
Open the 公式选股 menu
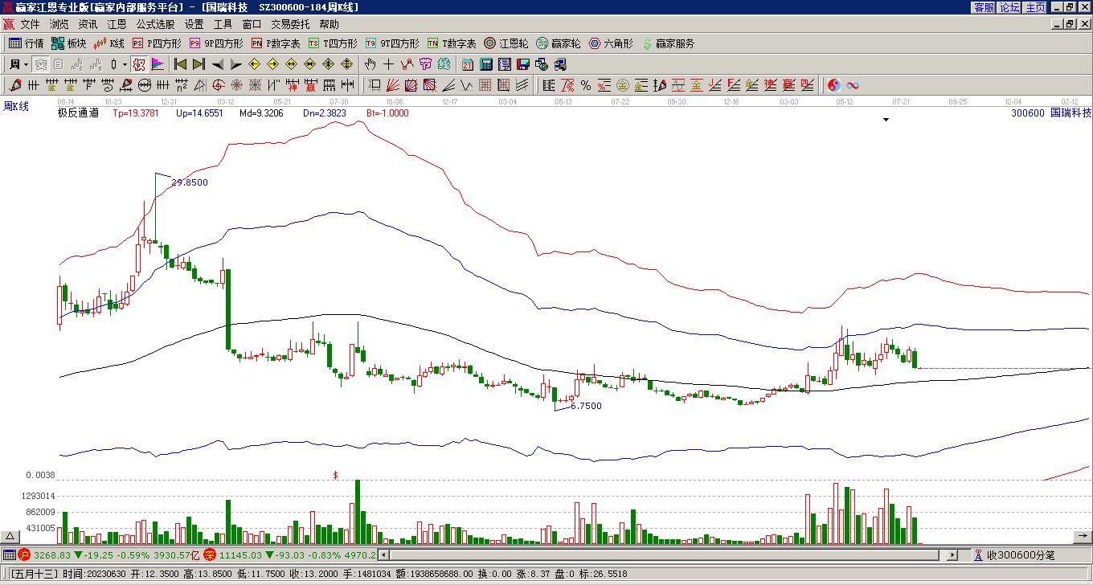(155, 25)
